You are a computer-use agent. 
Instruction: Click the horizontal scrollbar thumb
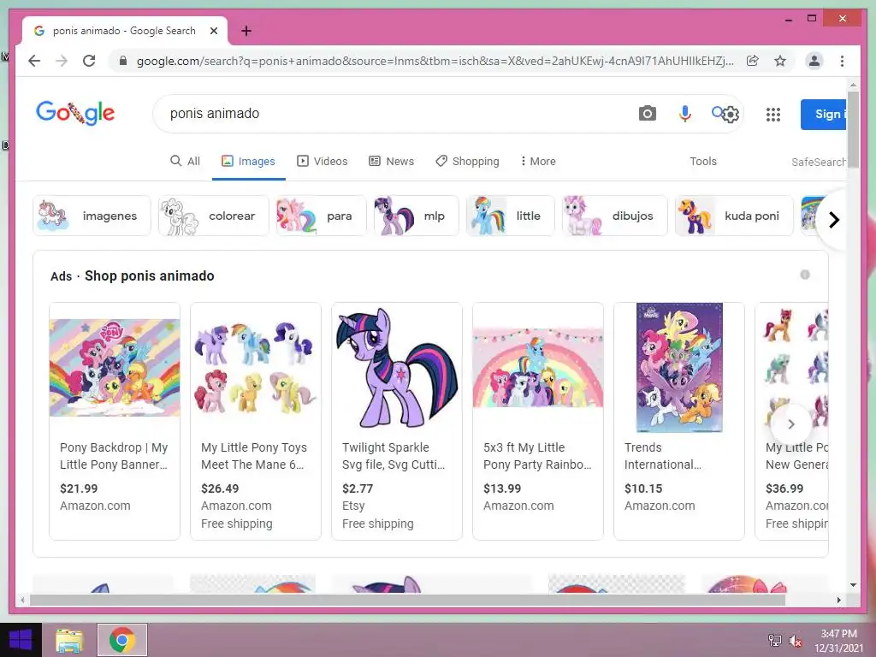(408, 600)
